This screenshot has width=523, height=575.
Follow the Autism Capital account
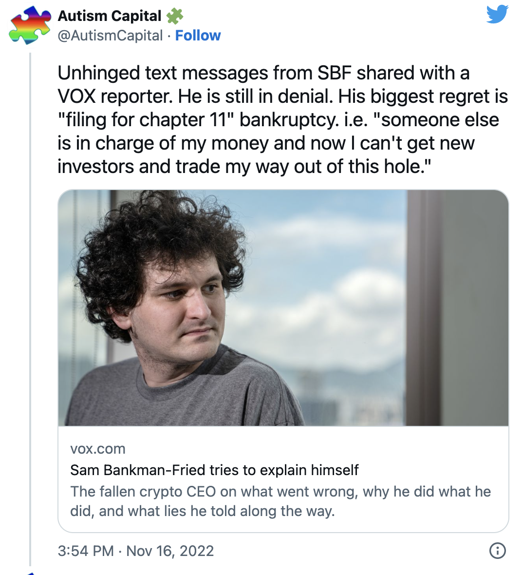click(x=198, y=36)
